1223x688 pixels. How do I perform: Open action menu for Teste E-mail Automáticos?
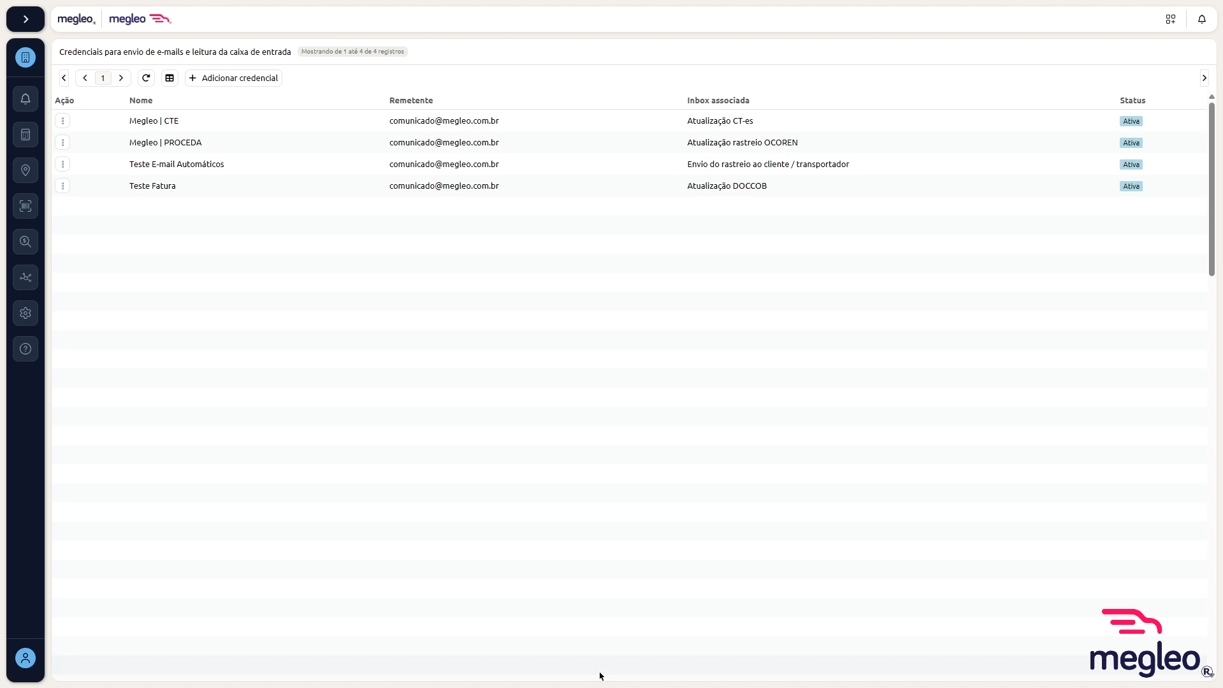[x=62, y=164]
